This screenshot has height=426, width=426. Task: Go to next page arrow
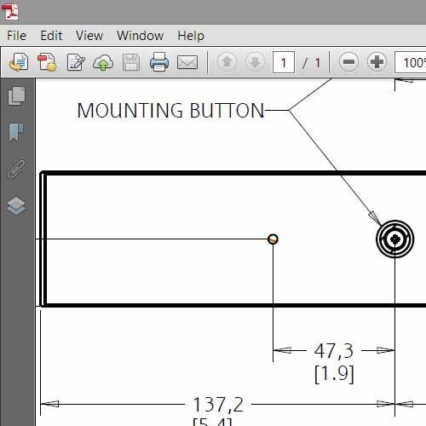pos(255,61)
